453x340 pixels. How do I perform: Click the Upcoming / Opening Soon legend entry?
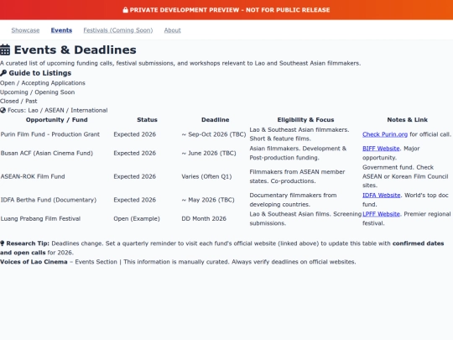(x=37, y=92)
